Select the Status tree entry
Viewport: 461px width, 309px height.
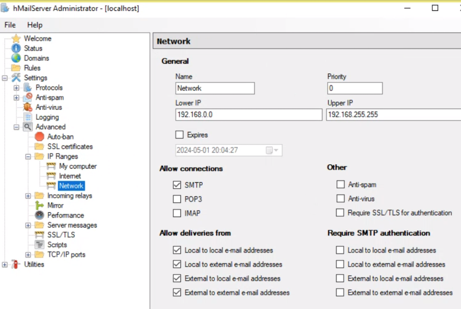(x=33, y=48)
